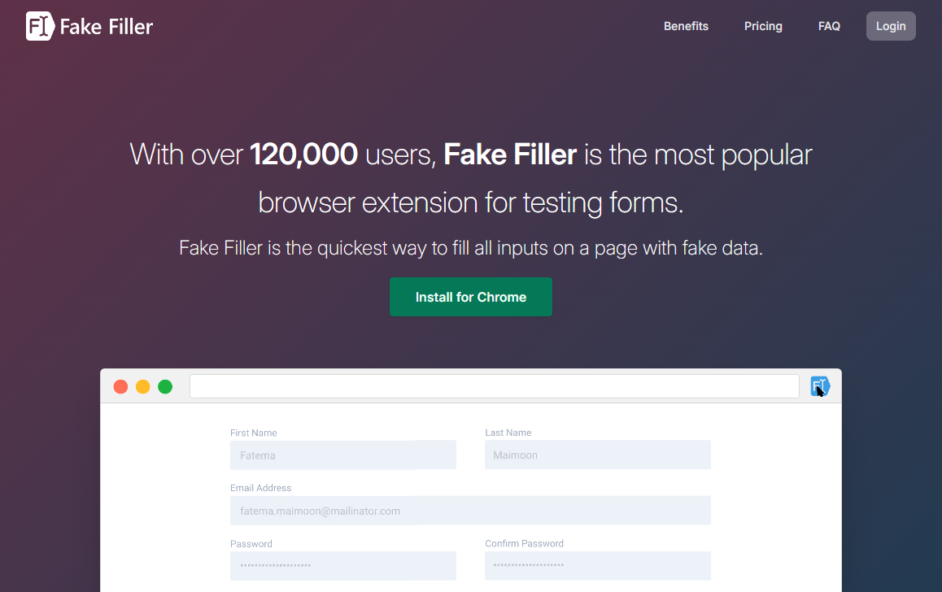This screenshot has width=942, height=592.
Task: Click the green dot in the mock browser
Action: tap(165, 386)
